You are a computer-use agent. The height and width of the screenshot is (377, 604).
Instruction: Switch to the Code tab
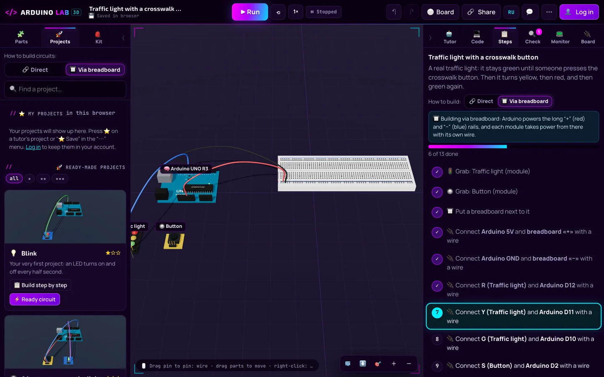tap(477, 37)
